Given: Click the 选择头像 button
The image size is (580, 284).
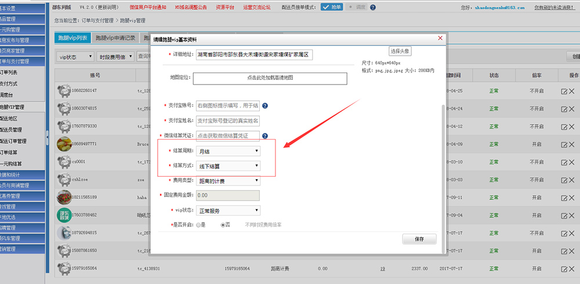Looking at the screenshot, I should [x=400, y=51].
